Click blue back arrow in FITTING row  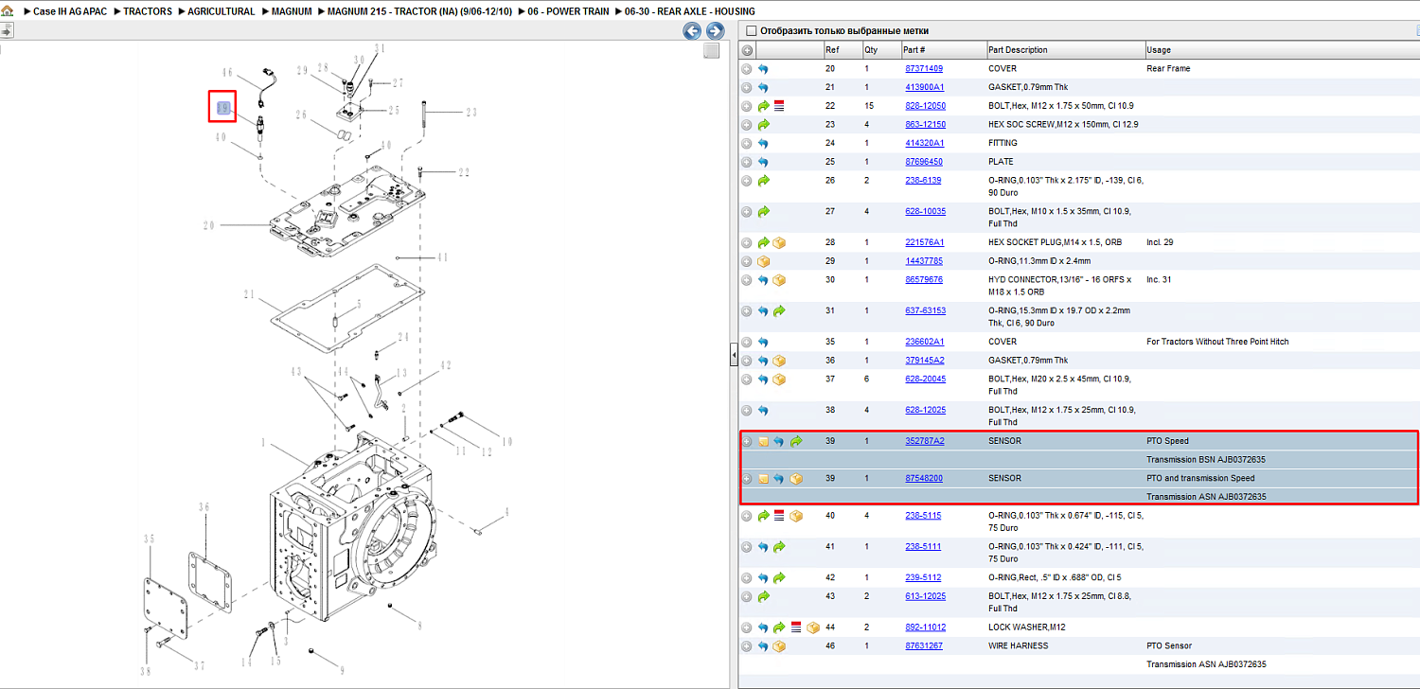click(763, 144)
